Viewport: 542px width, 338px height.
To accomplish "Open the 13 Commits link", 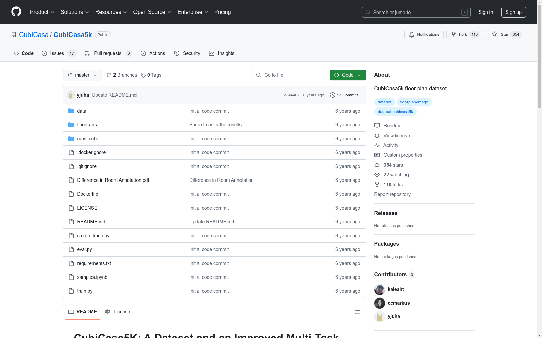I will coord(344,95).
